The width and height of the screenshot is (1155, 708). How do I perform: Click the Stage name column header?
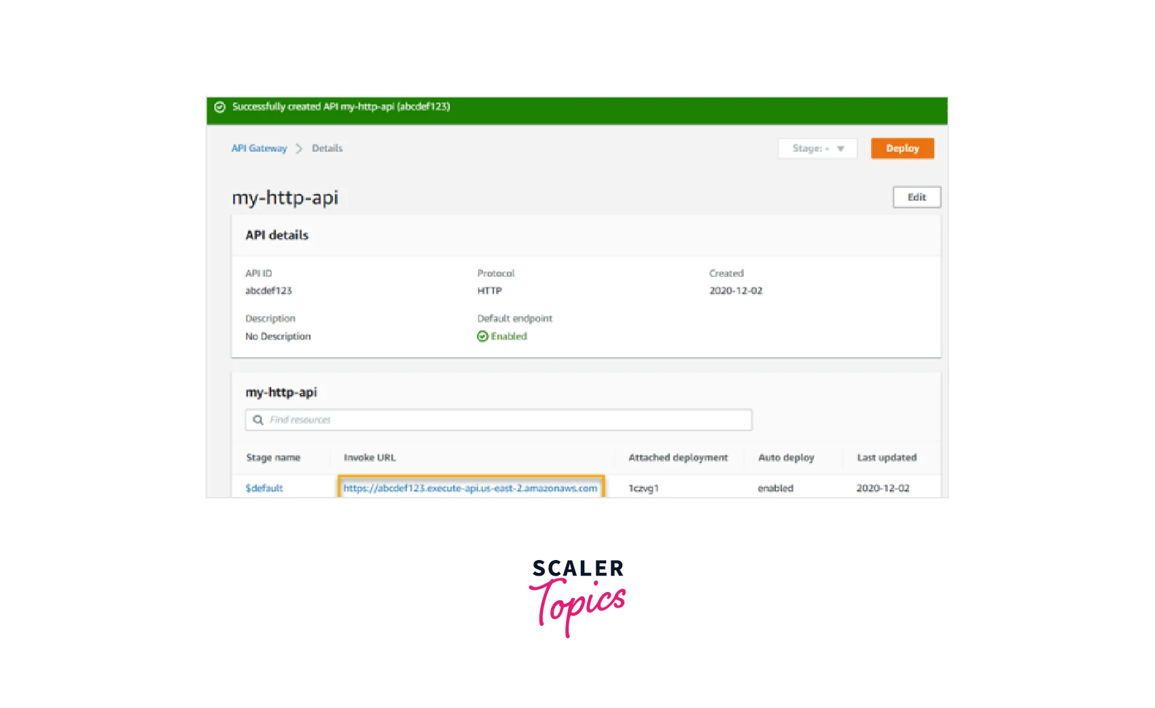click(x=273, y=458)
